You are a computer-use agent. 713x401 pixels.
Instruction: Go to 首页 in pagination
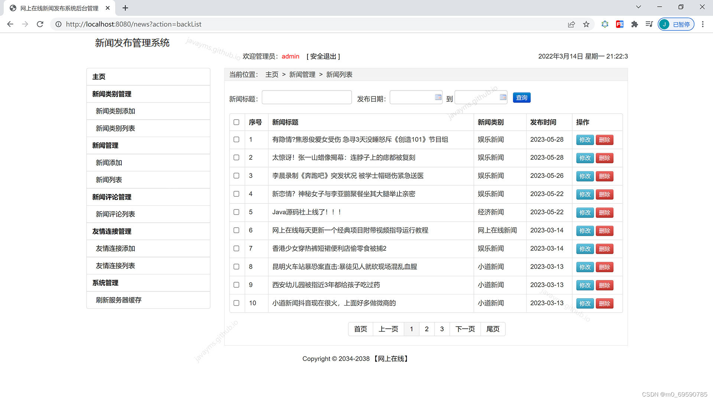(x=360, y=329)
